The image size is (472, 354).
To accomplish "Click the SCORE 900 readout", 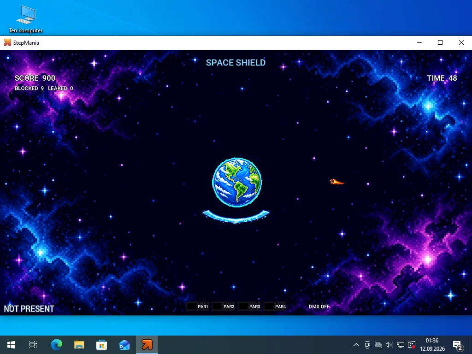I will coord(35,78).
